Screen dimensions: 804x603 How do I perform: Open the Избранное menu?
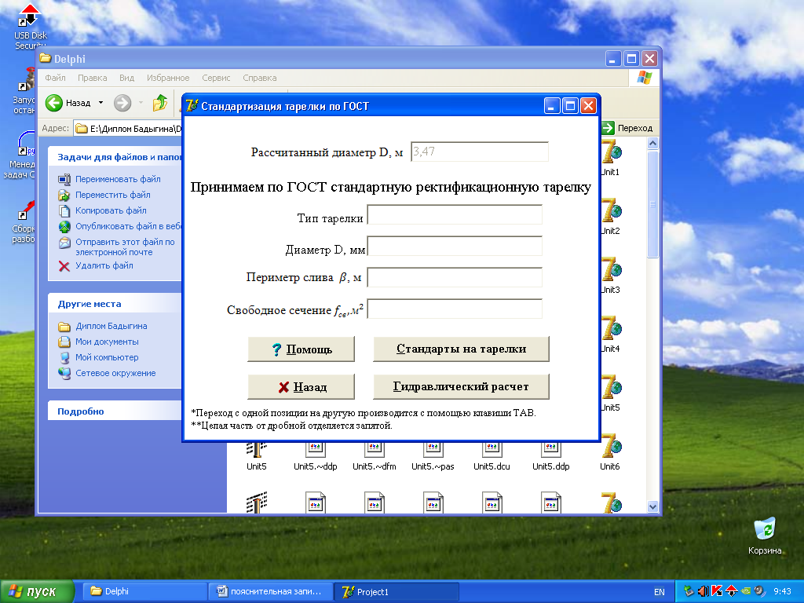(x=168, y=78)
